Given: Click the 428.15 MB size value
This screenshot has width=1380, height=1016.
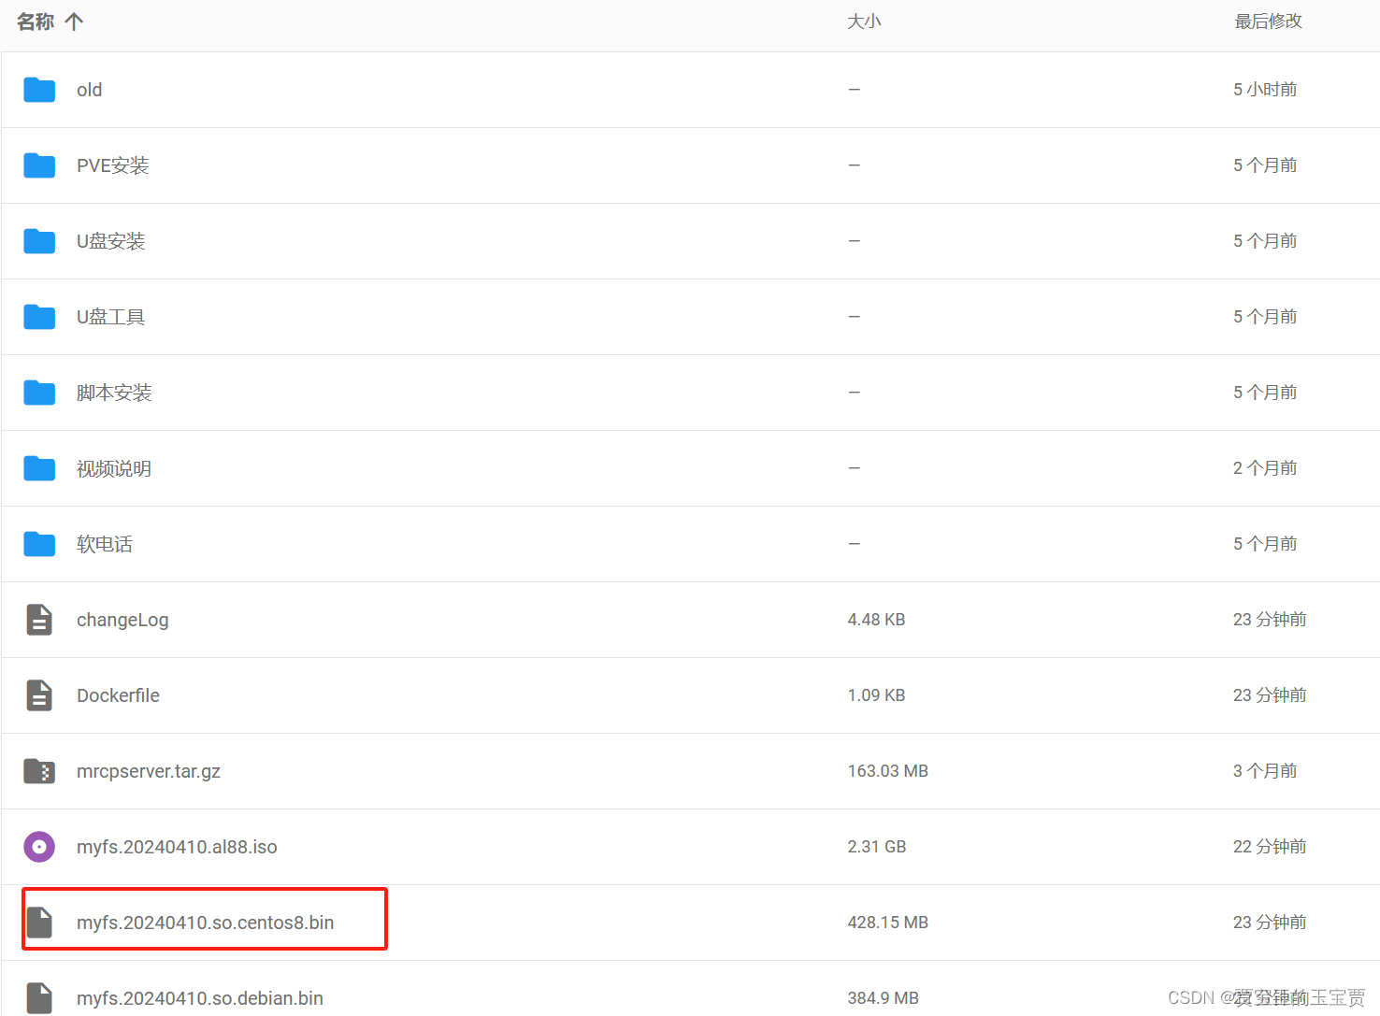Looking at the screenshot, I should coord(888,923).
